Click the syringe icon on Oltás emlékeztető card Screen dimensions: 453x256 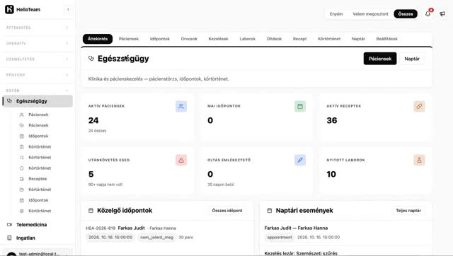pyautogui.click(x=300, y=160)
